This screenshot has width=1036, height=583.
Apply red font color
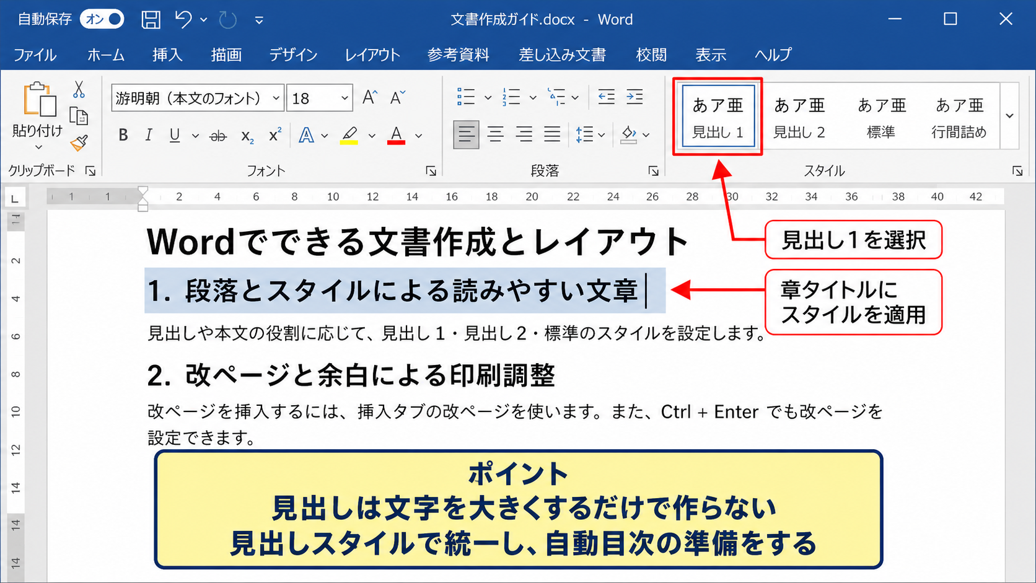[397, 135]
